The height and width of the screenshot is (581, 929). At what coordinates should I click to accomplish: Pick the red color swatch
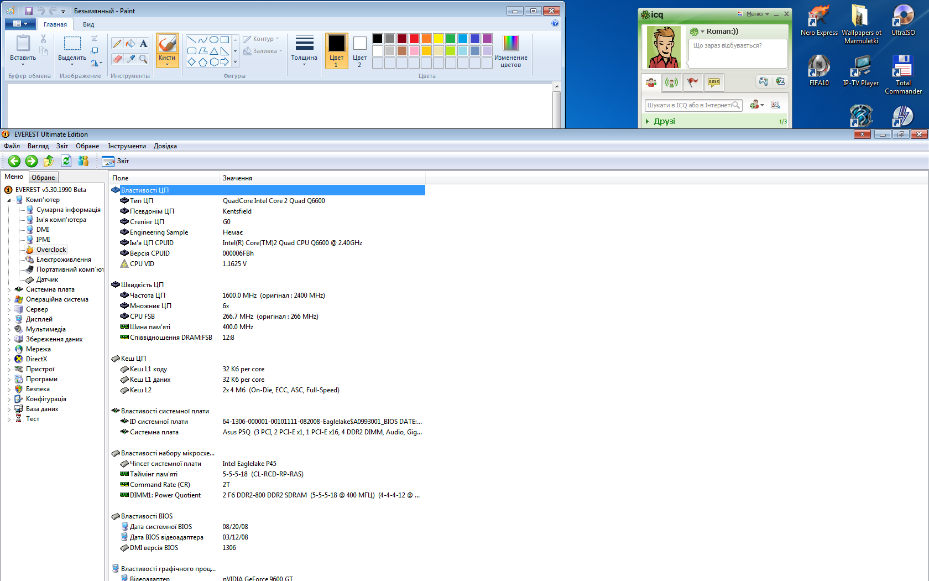414,39
